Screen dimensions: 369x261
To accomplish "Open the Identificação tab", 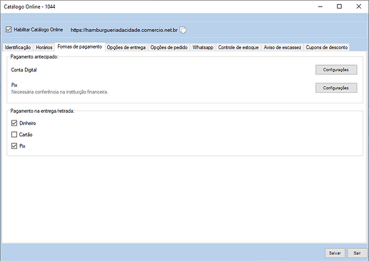I will [x=18, y=47].
